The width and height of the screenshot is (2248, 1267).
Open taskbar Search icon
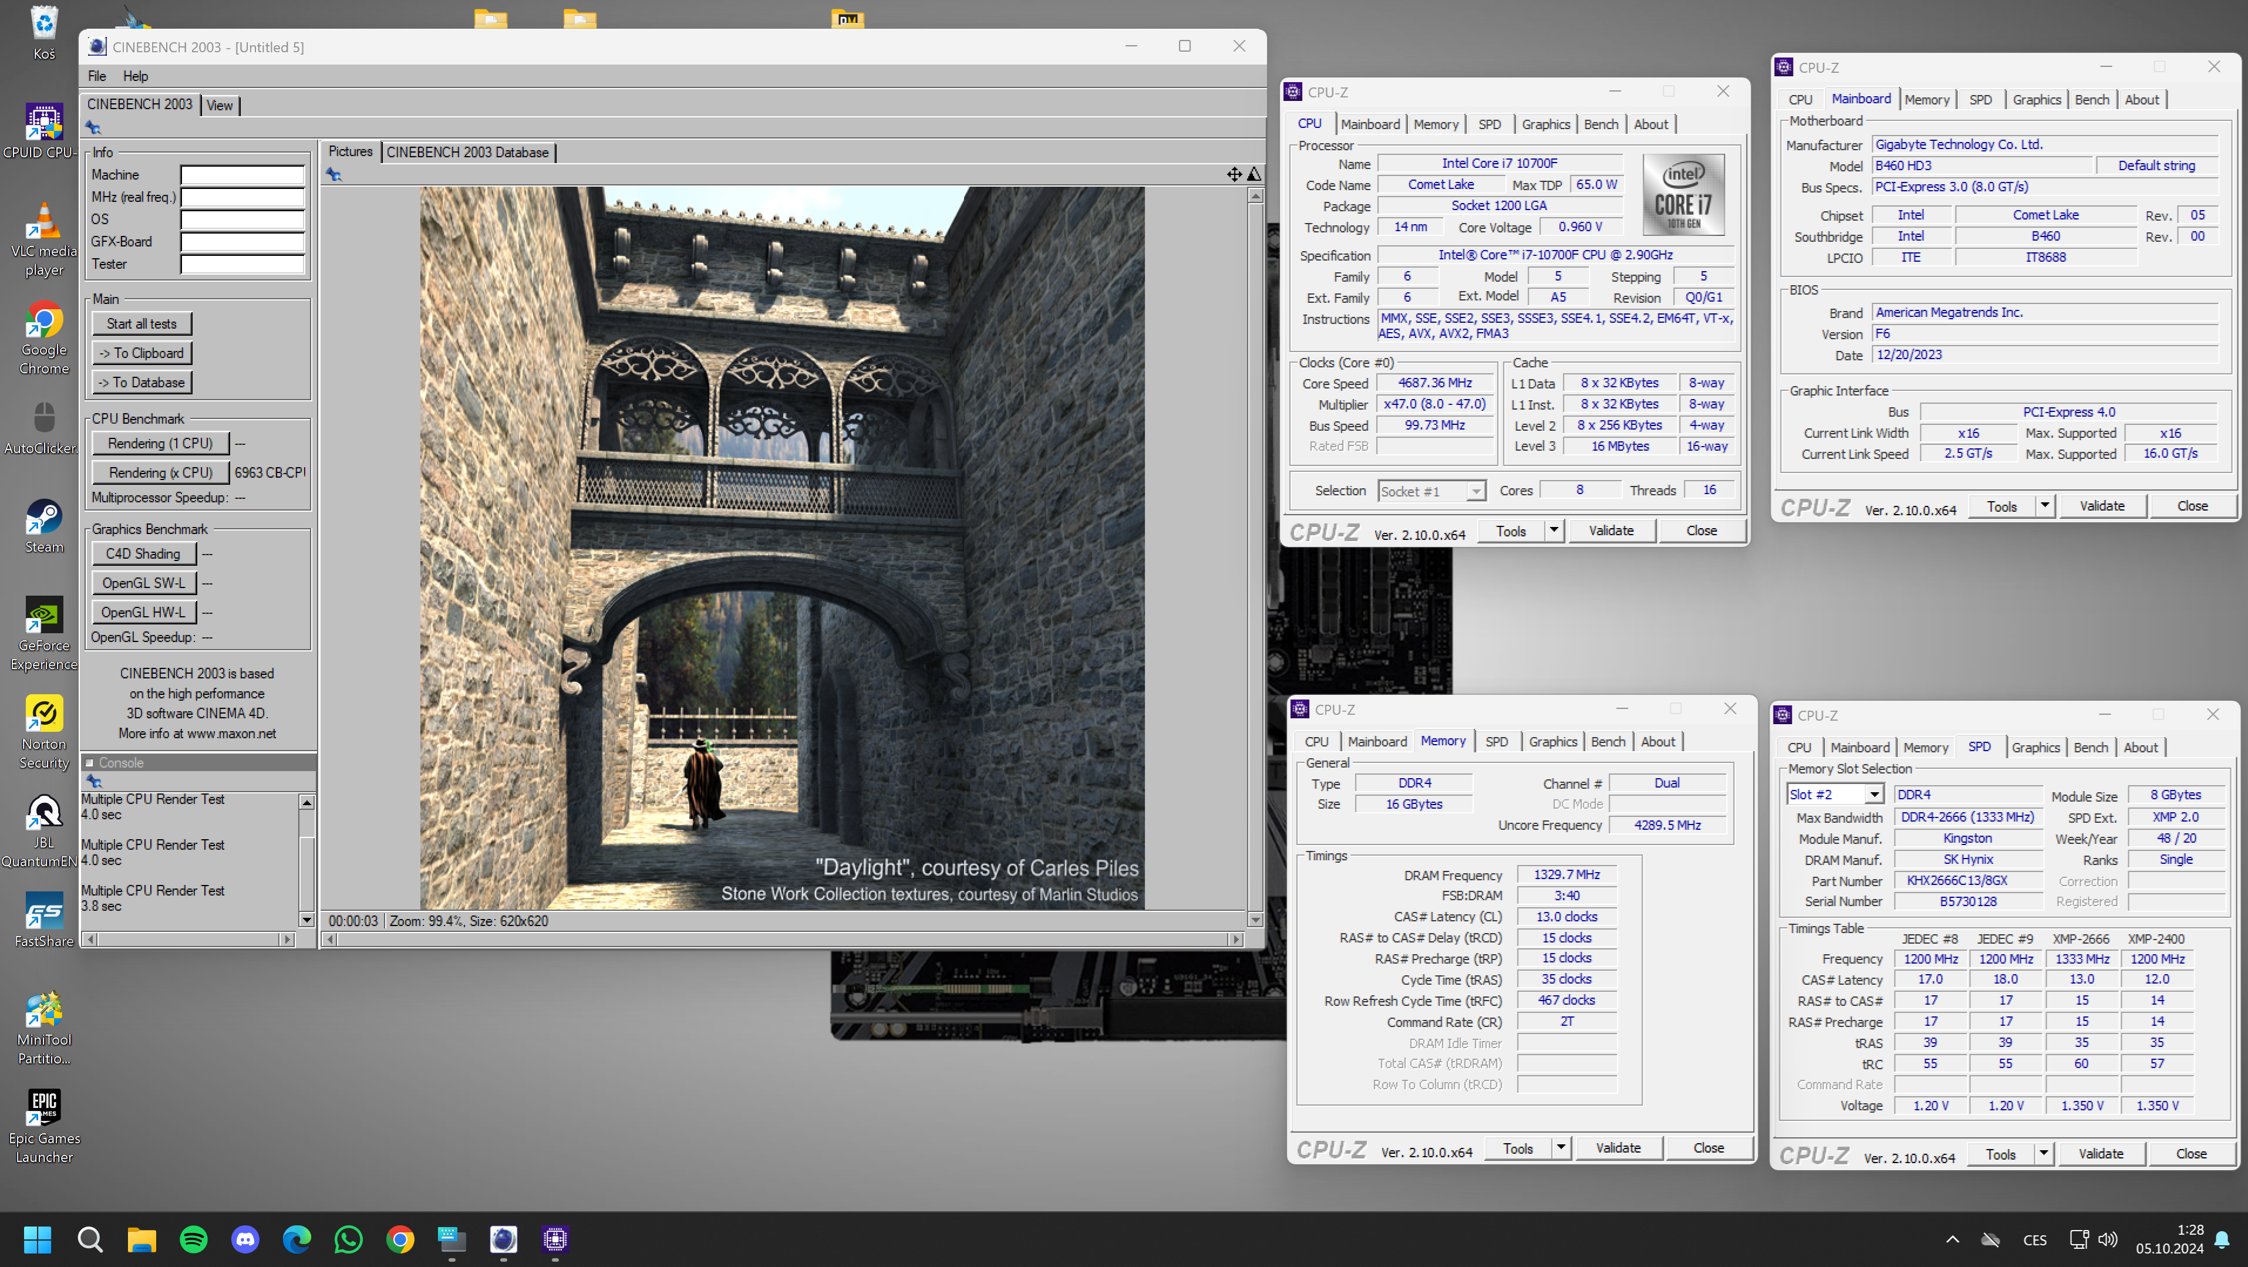click(89, 1239)
